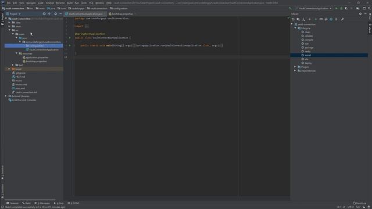Open the Navigate menu

(31, 3)
